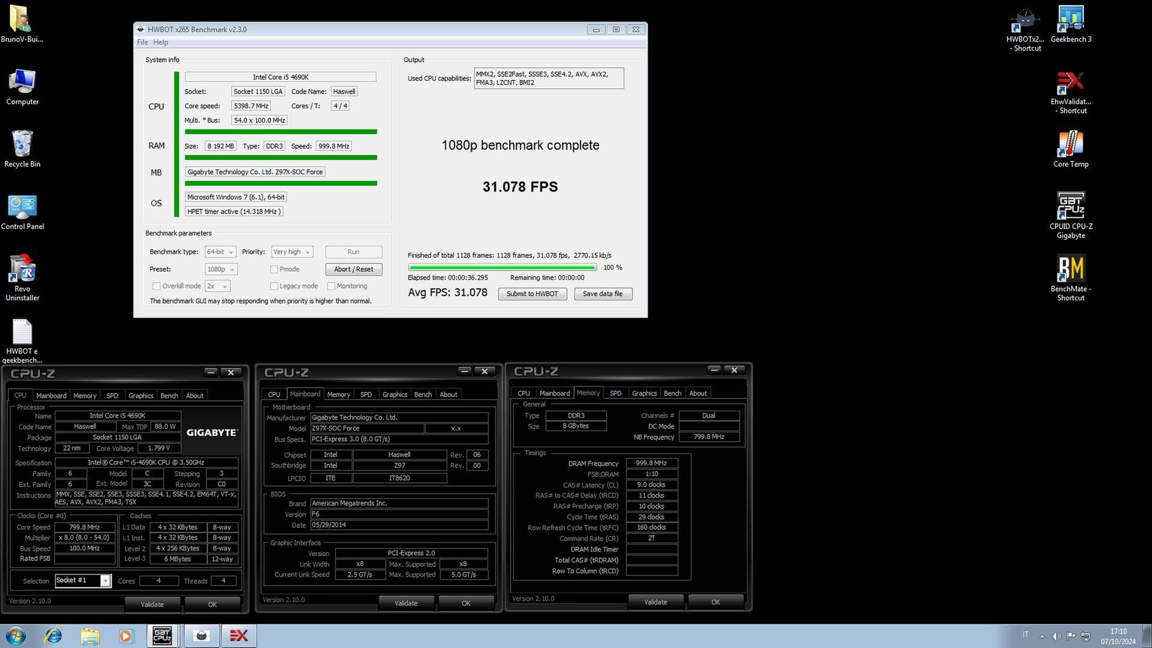Switch to About tab in right CPU-Z window
Viewport: 1152px width, 648px height.
(698, 393)
